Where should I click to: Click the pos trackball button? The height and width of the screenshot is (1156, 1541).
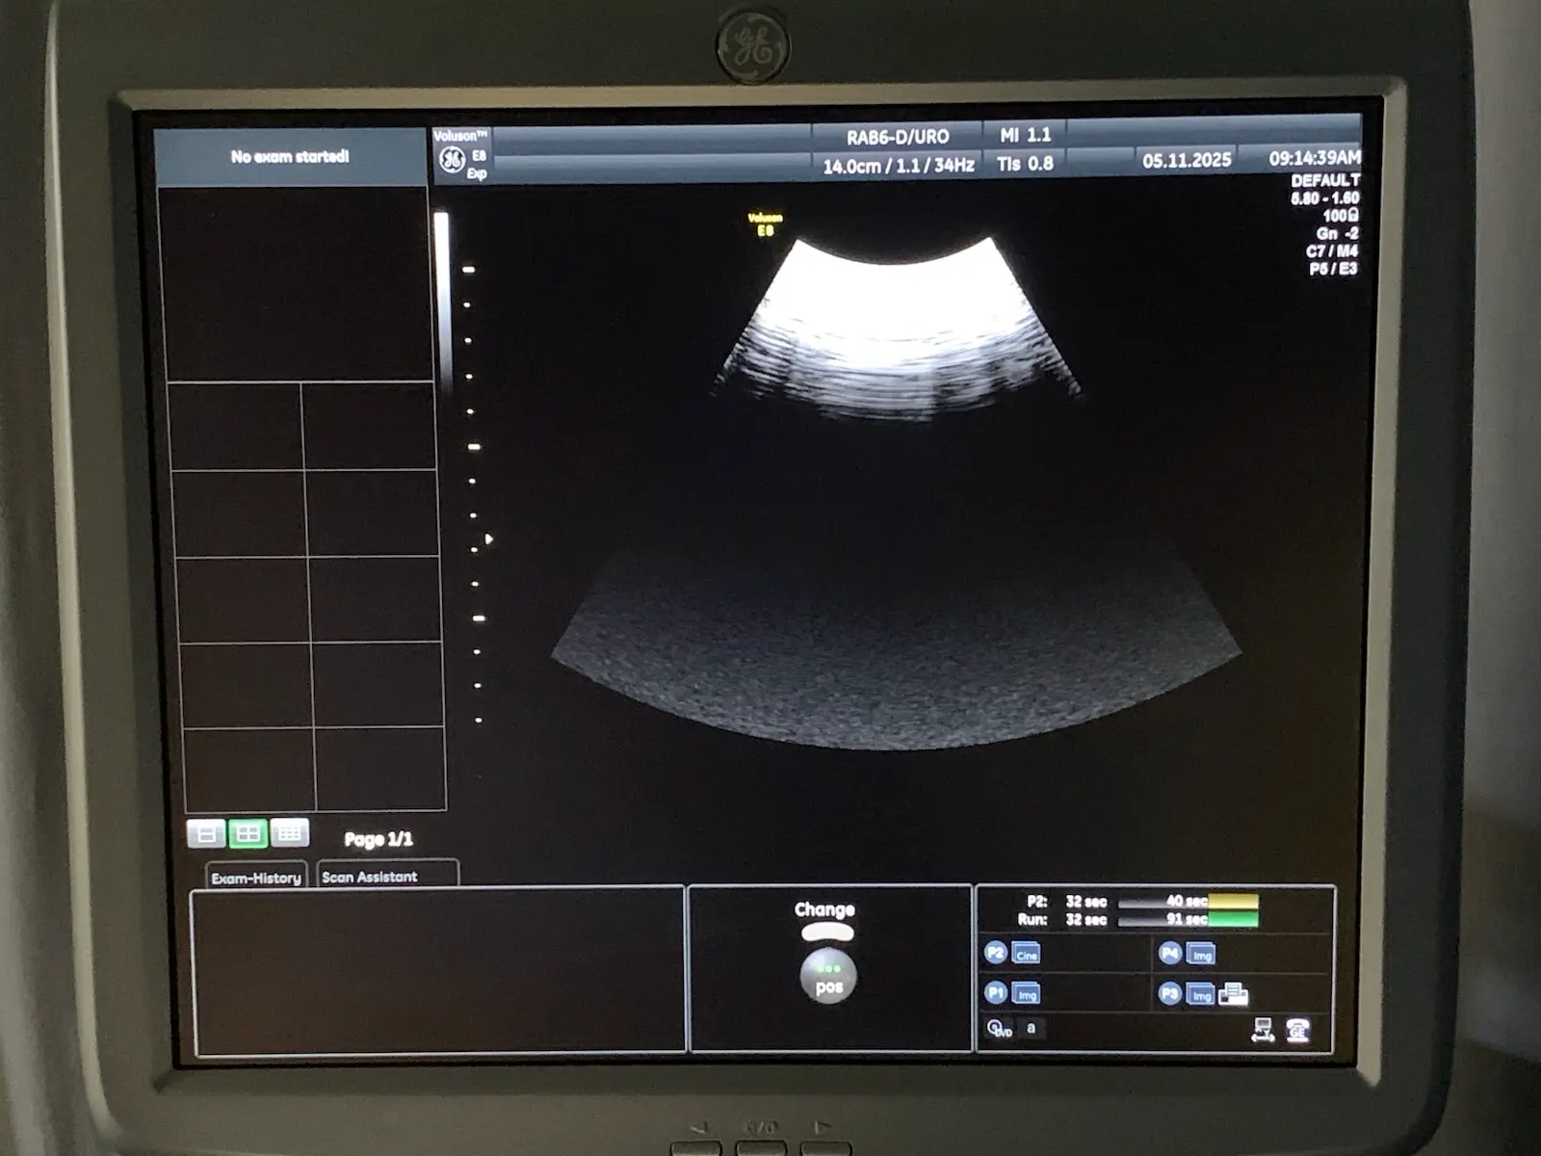827,976
